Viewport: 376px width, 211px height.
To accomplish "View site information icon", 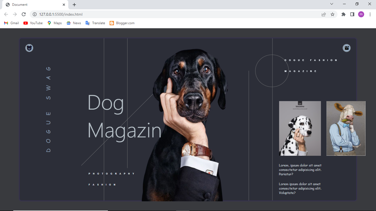I will [x=35, y=14].
